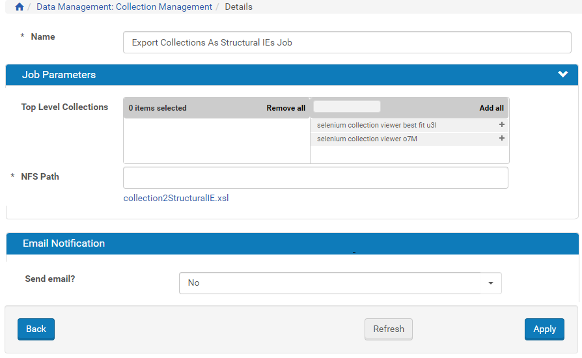
Task: Click the collections filter search box
Action: (347, 107)
